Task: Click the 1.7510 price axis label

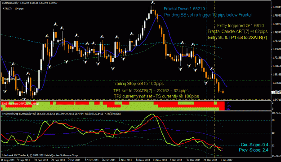Action: (277, 41)
